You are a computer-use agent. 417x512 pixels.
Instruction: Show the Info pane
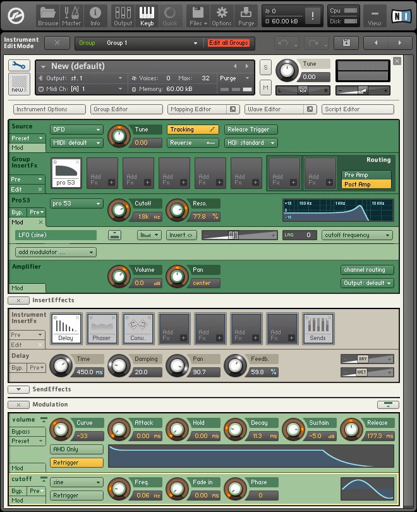coord(95,16)
